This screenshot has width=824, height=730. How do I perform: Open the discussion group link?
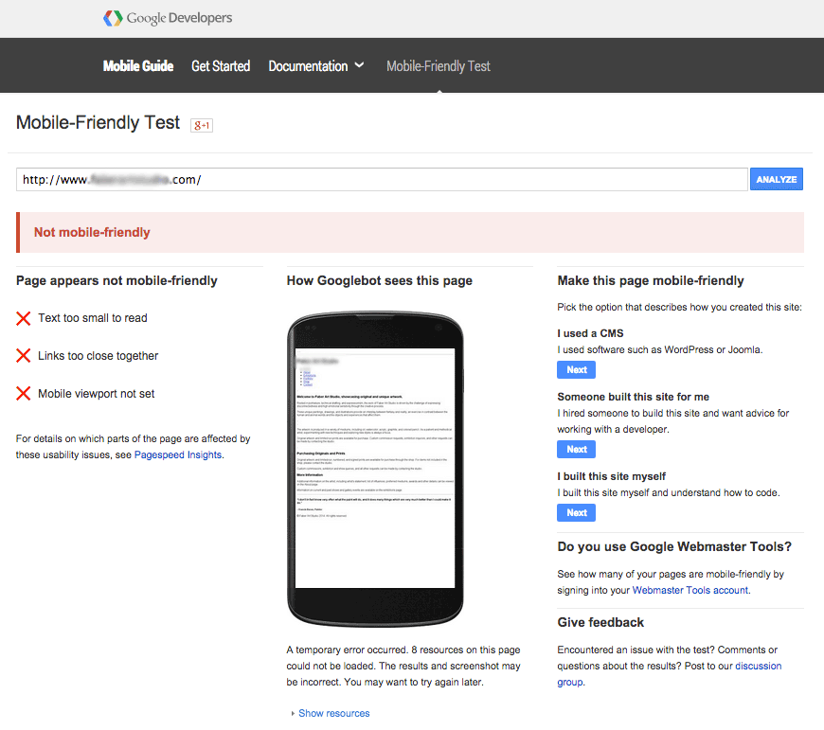tap(759, 666)
